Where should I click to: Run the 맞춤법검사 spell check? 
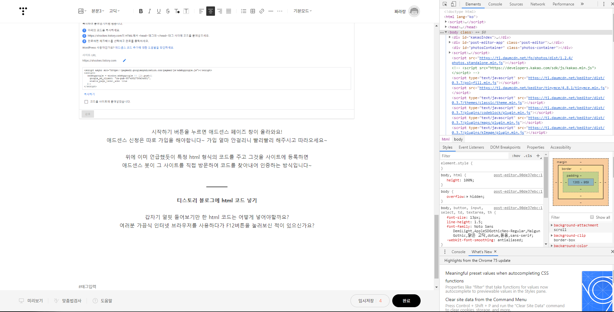(x=68, y=301)
